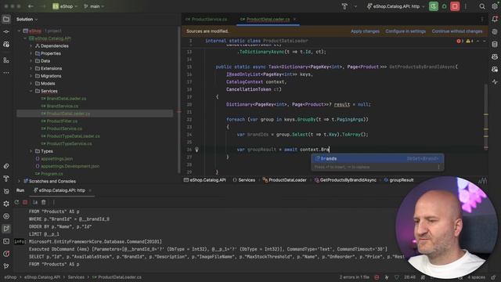The image size is (501, 282).
Task: Click the yellow warnings count indicator
Action: pyautogui.click(x=470, y=41)
